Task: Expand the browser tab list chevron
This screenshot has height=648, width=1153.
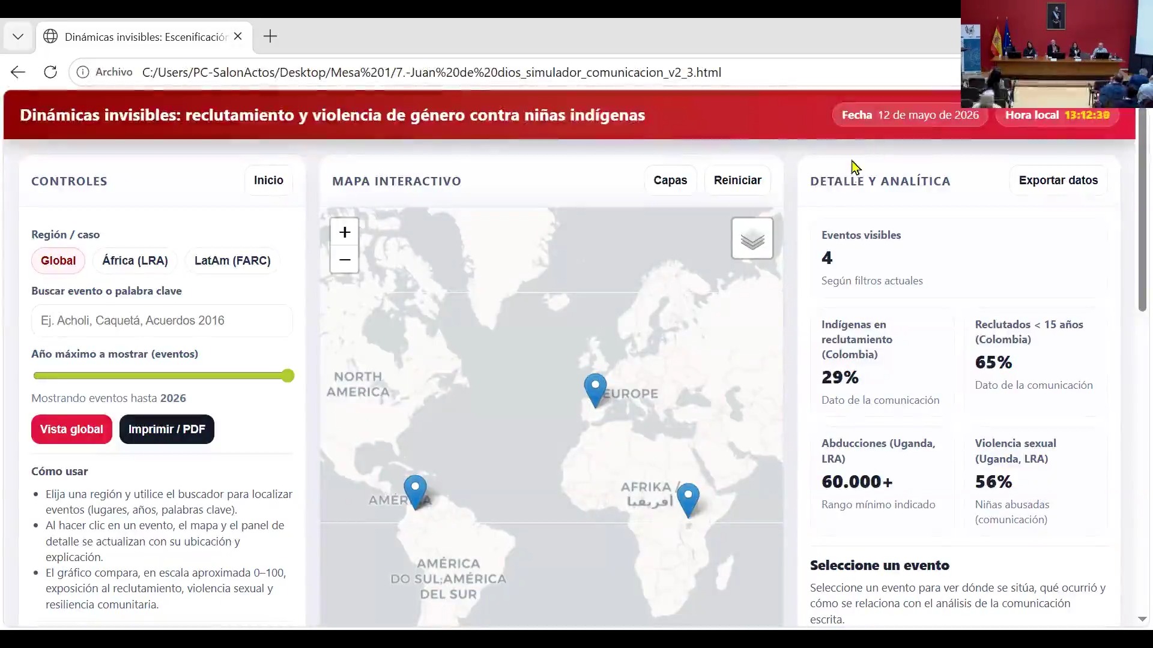Action: pos(18,37)
